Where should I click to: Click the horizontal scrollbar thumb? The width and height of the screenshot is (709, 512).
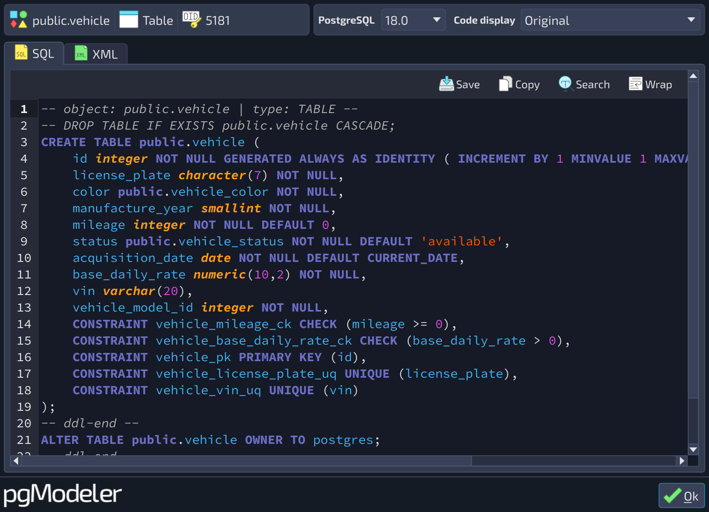point(247,460)
